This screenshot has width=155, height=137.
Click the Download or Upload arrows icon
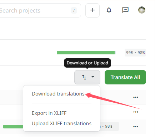(84, 77)
